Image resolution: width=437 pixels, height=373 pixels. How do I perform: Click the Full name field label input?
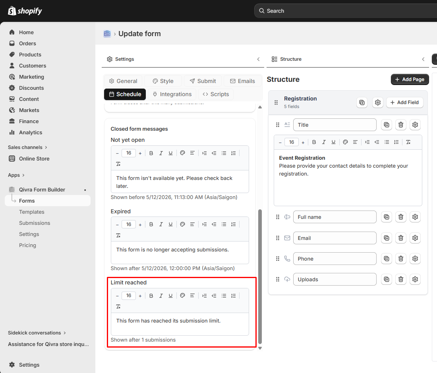pos(335,217)
